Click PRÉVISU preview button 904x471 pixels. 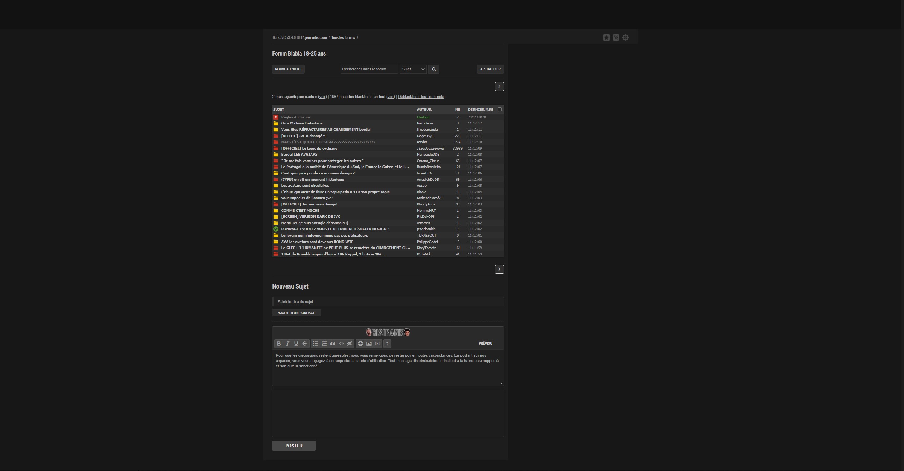click(485, 343)
